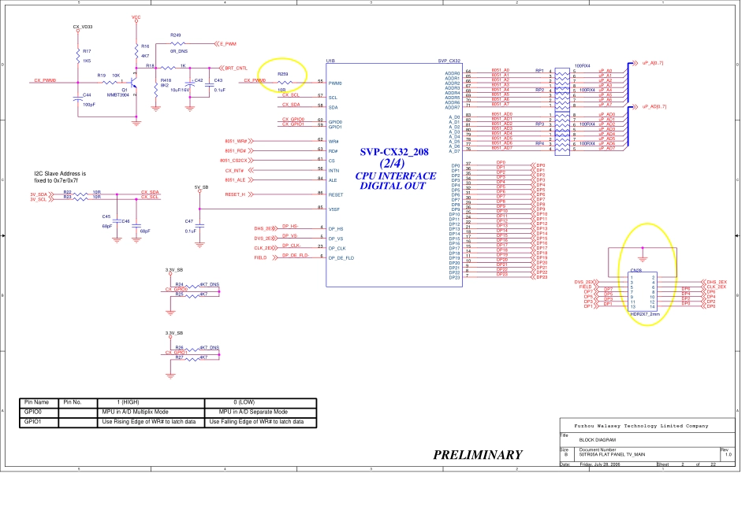749x529 pixels.
Task: Click the "R418" resistor designator
Action: 166,80
